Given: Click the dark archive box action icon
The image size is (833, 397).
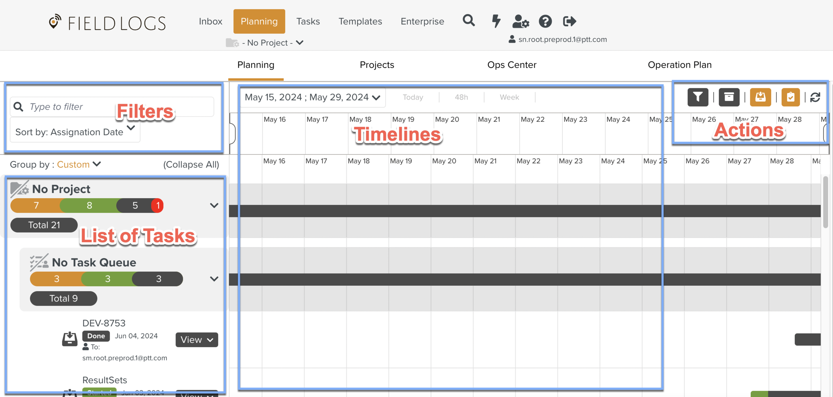Looking at the screenshot, I should [729, 97].
